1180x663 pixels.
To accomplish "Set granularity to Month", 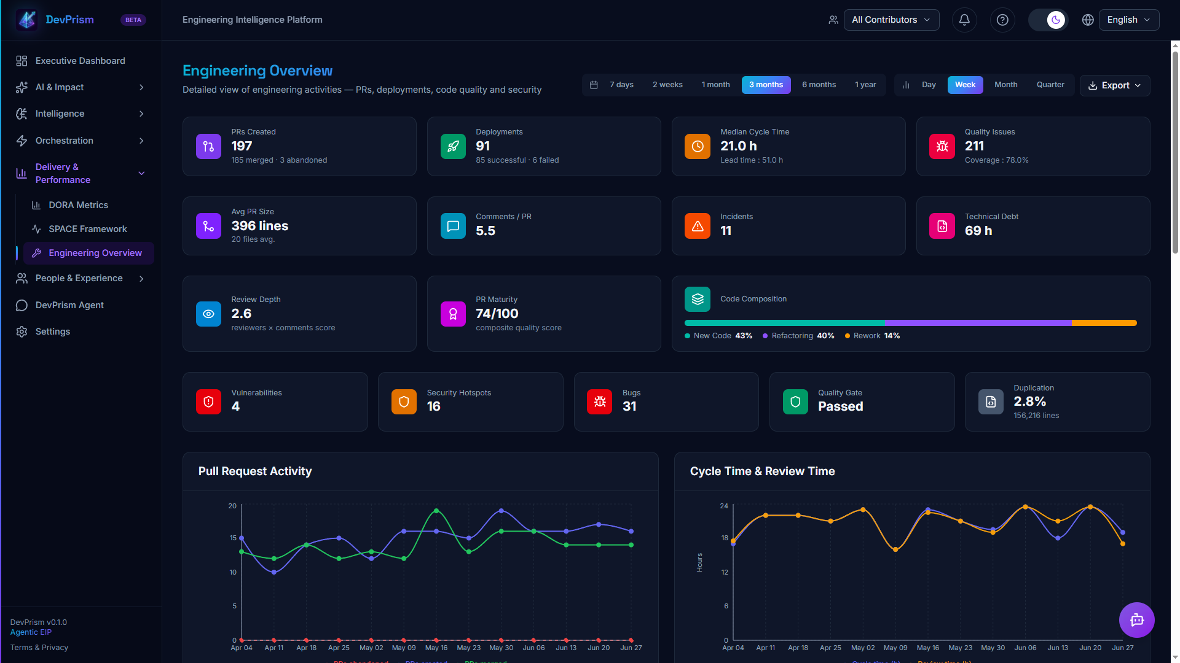I will tap(1005, 85).
